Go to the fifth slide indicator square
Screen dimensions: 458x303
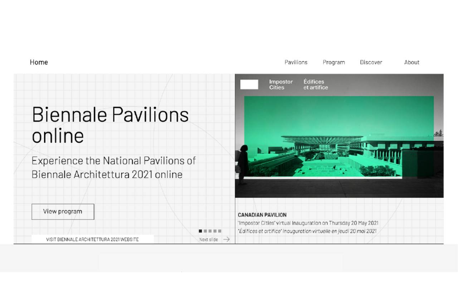click(220, 231)
